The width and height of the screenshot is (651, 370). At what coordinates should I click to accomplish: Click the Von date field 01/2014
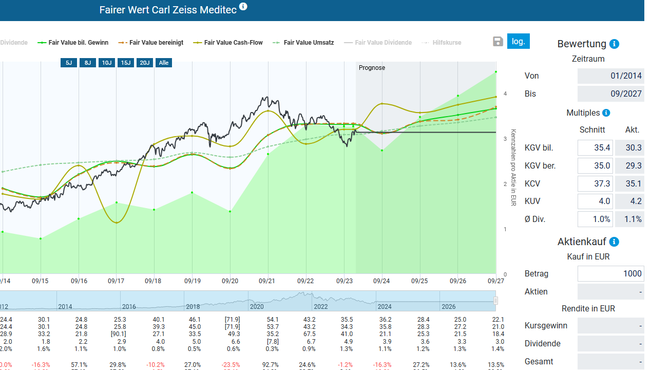(x=611, y=76)
